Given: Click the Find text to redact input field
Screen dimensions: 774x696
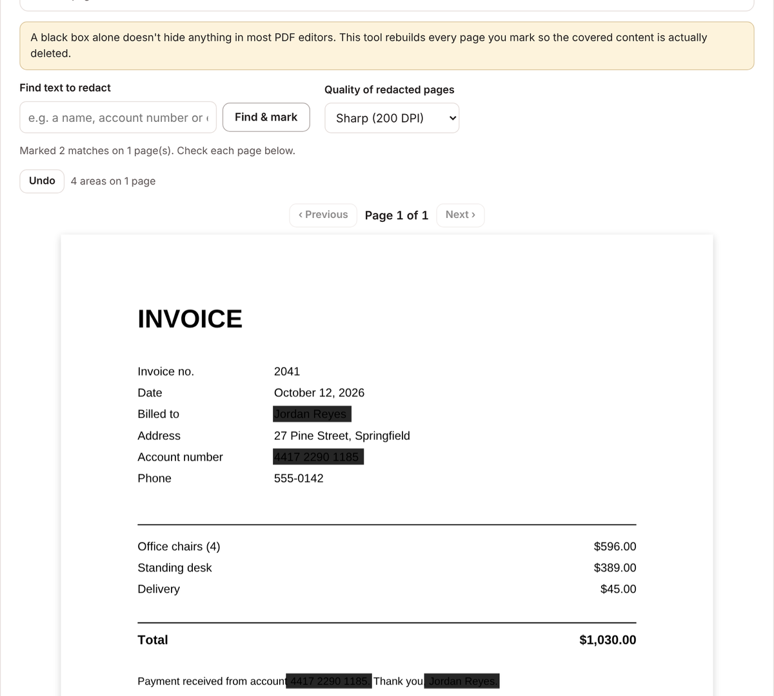Looking at the screenshot, I should [118, 117].
